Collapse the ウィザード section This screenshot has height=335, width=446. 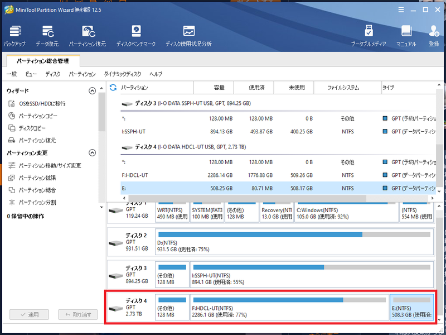point(92,90)
